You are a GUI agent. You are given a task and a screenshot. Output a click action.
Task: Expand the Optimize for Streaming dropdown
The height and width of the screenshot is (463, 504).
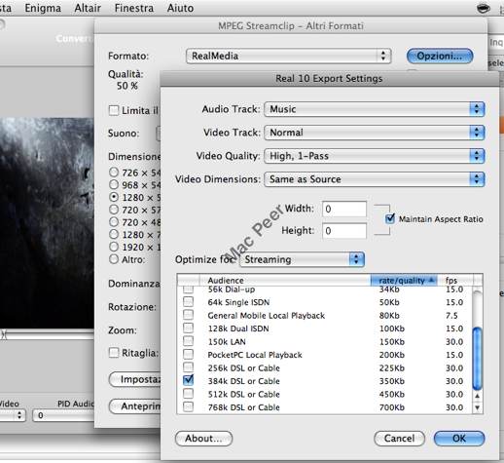click(x=303, y=259)
